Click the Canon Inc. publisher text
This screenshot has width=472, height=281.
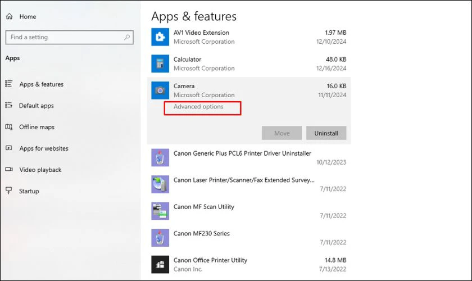click(188, 269)
